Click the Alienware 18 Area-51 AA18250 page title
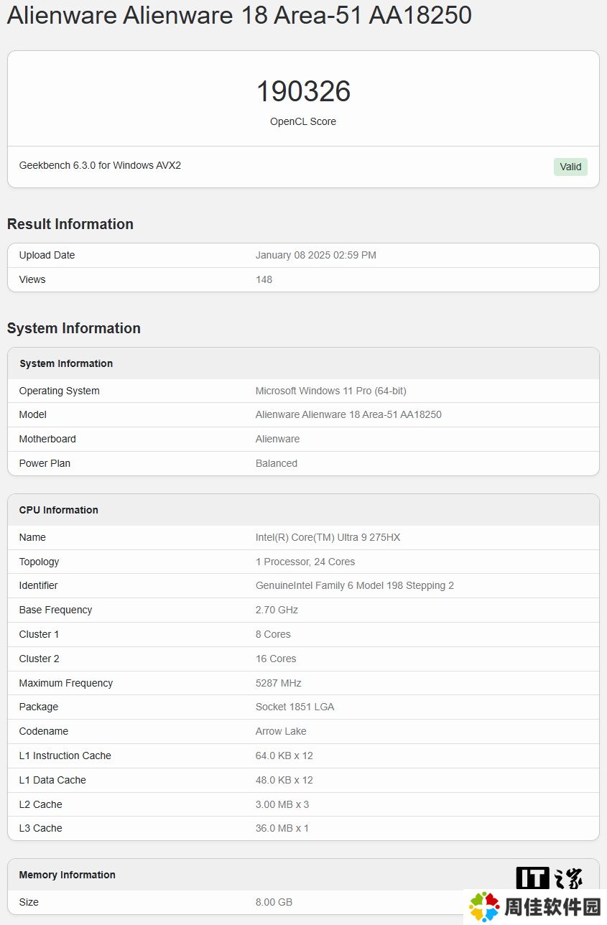 click(239, 15)
